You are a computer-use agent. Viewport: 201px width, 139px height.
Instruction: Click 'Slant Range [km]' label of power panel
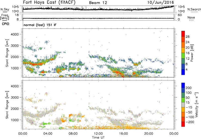(7, 53)
